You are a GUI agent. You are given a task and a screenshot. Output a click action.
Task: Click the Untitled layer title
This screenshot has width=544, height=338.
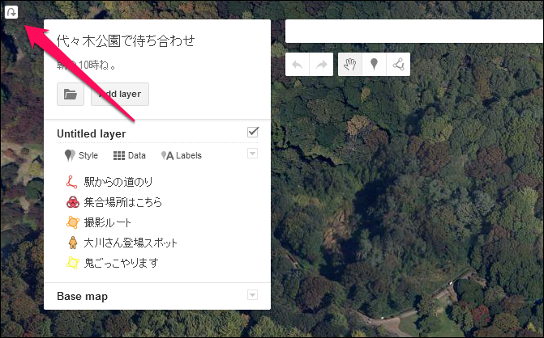tap(92, 134)
